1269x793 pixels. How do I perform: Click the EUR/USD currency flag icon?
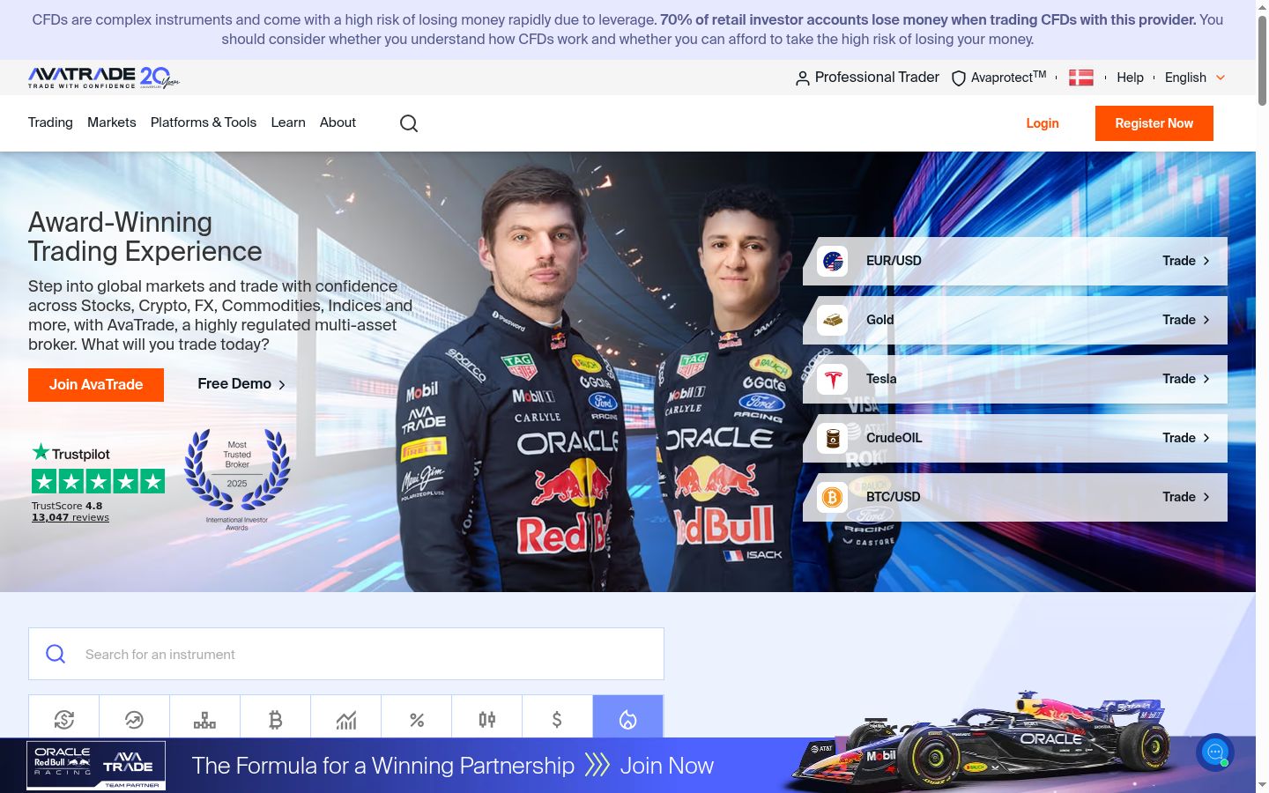[833, 261]
